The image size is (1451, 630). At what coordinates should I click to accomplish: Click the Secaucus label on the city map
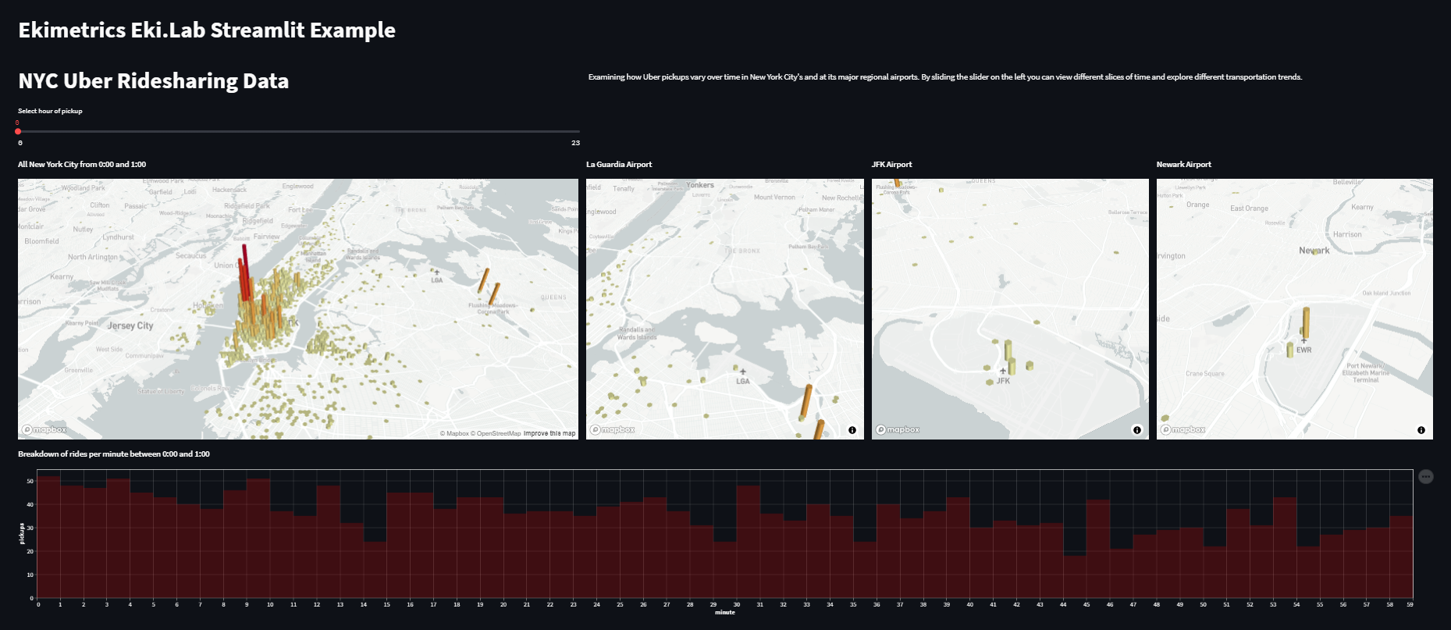(191, 256)
